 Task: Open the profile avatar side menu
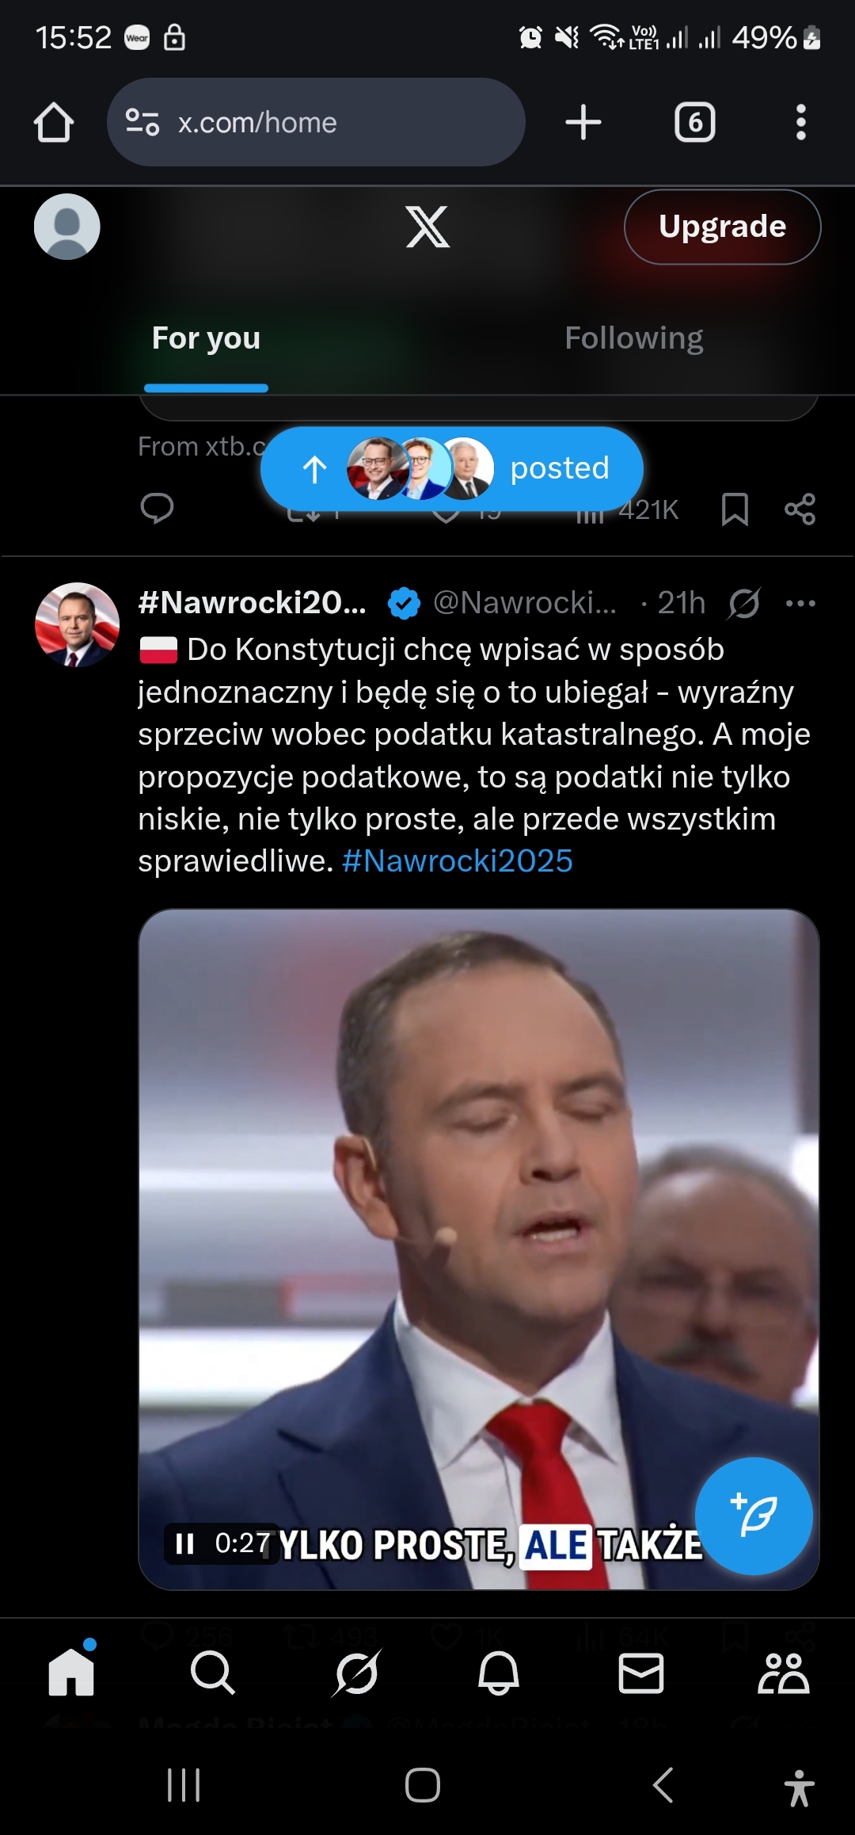[67, 227]
